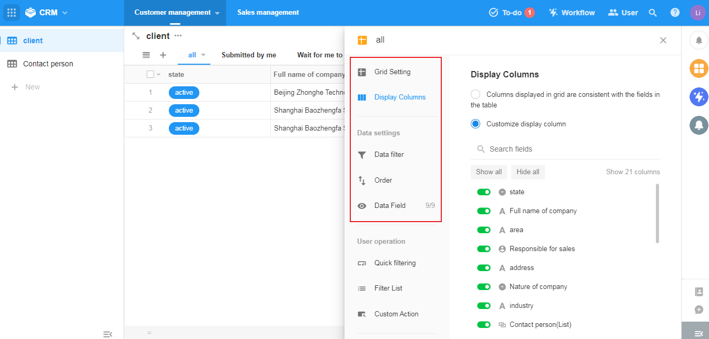Tick the select-all checkbox in table header
This screenshot has width=709, height=339.
coord(150,74)
